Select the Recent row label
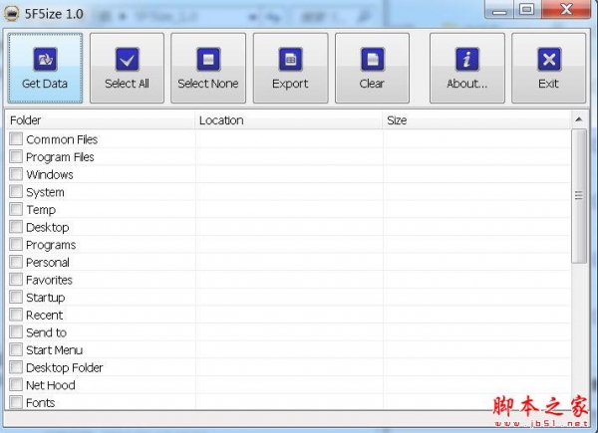The image size is (598, 433). pos(44,316)
